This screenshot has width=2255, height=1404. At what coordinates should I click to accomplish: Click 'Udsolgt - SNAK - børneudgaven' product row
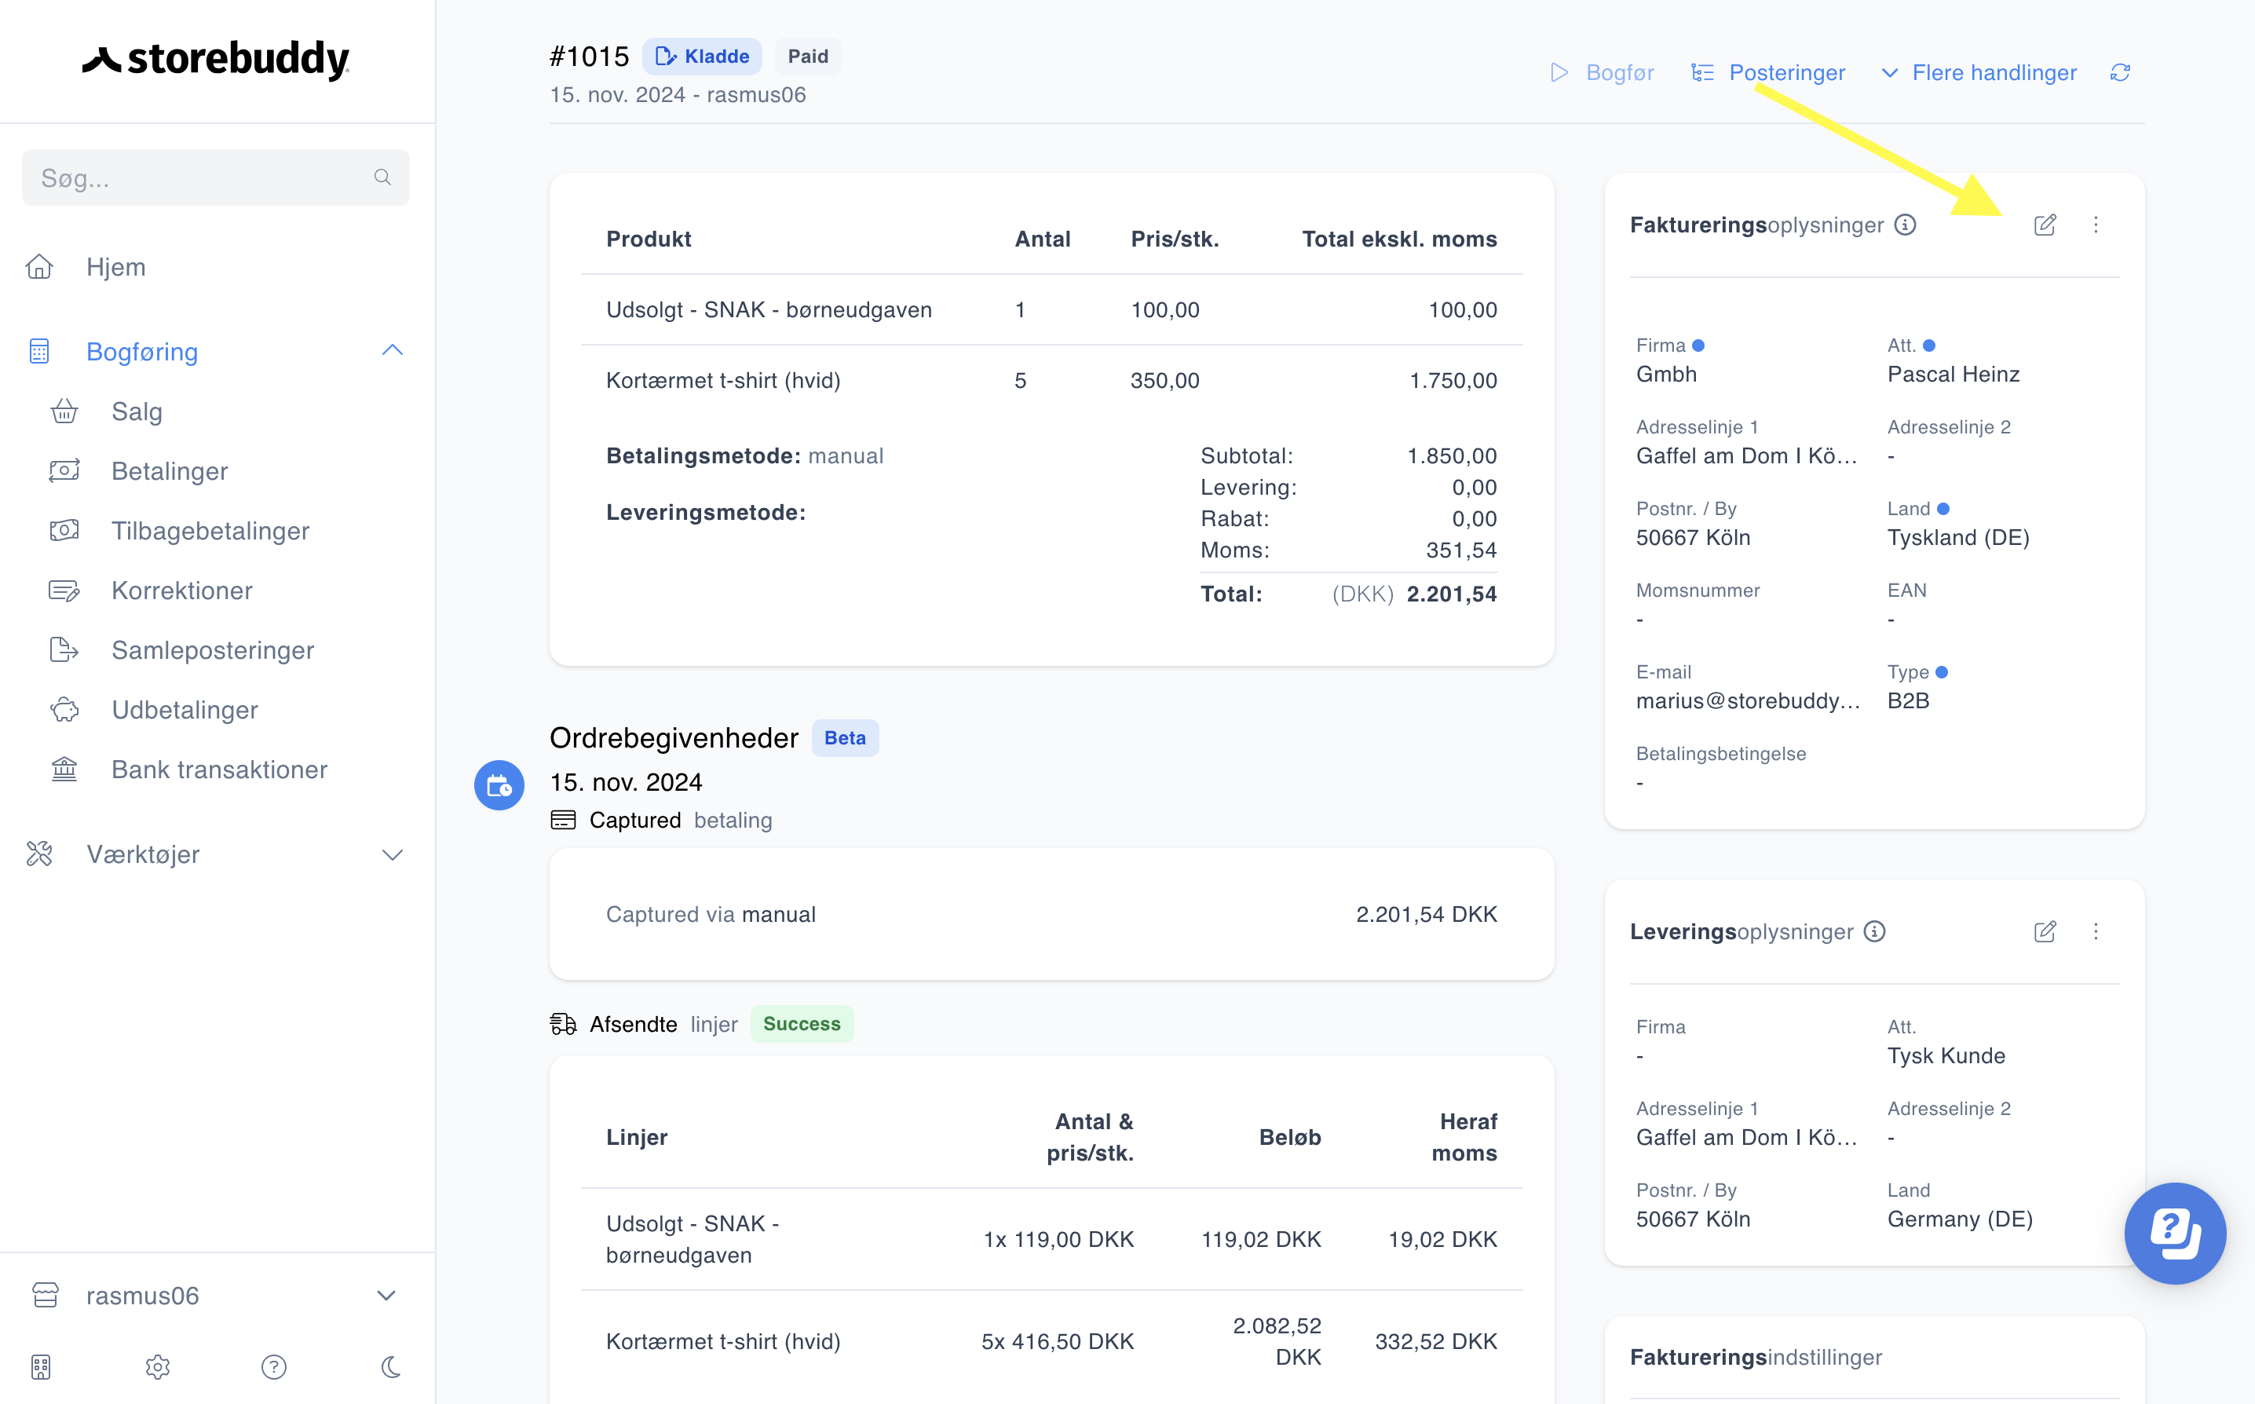[x=1051, y=310]
